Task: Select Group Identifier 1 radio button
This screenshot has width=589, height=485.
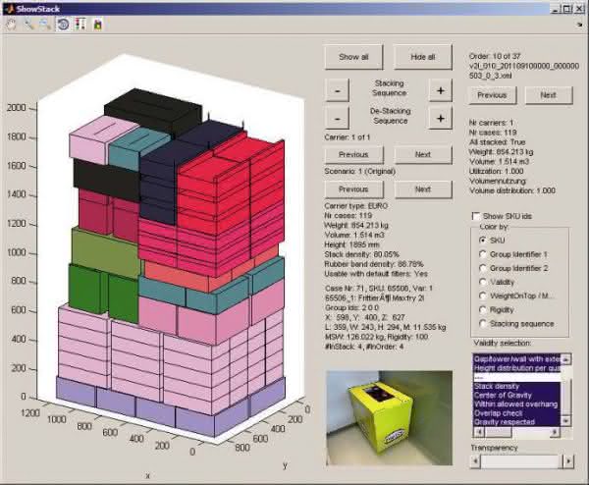Action: (483, 254)
